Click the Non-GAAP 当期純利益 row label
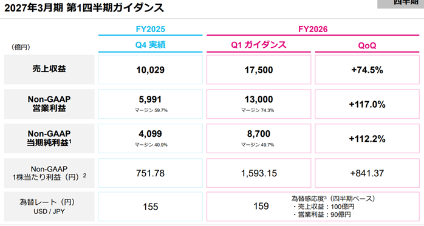 pyautogui.click(x=49, y=138)
